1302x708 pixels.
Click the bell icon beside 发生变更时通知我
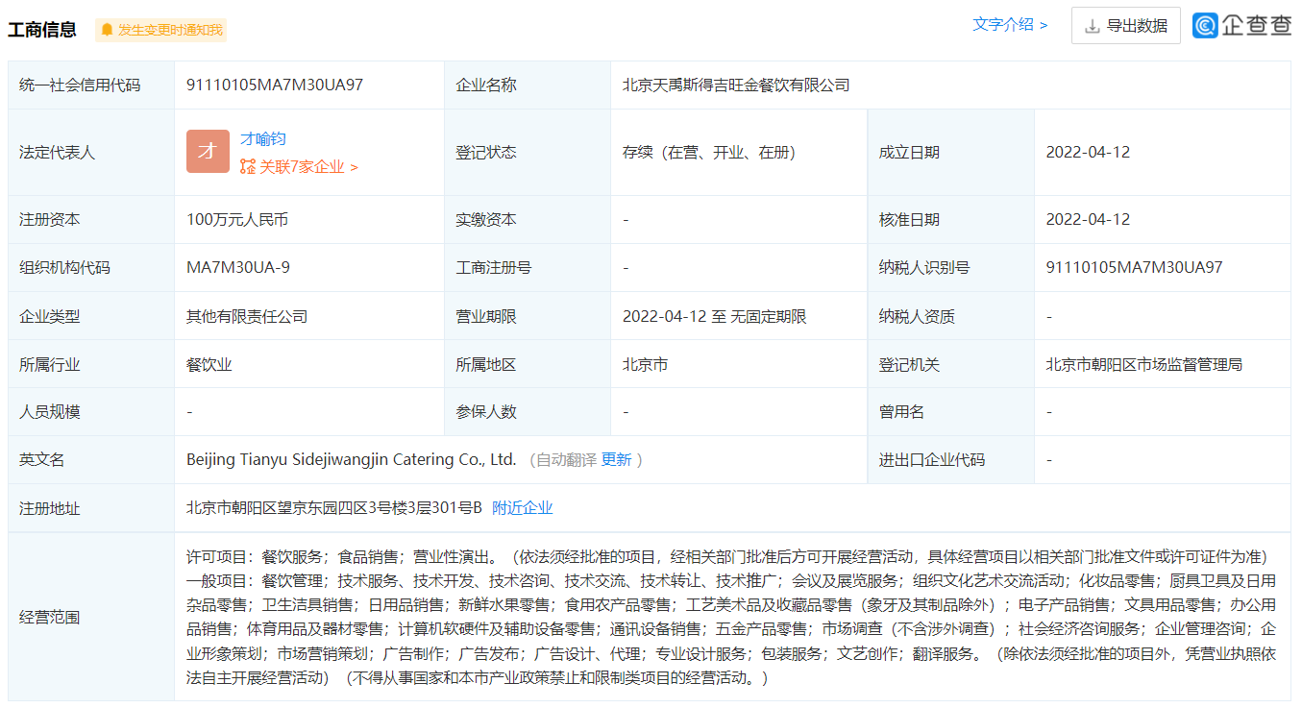[x=106, y=30]
